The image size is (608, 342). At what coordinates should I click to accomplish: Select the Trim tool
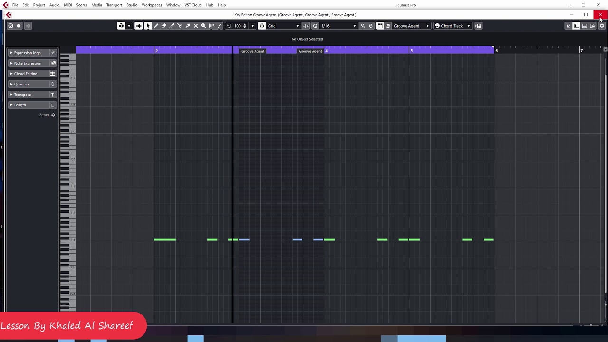pos(172,26)
